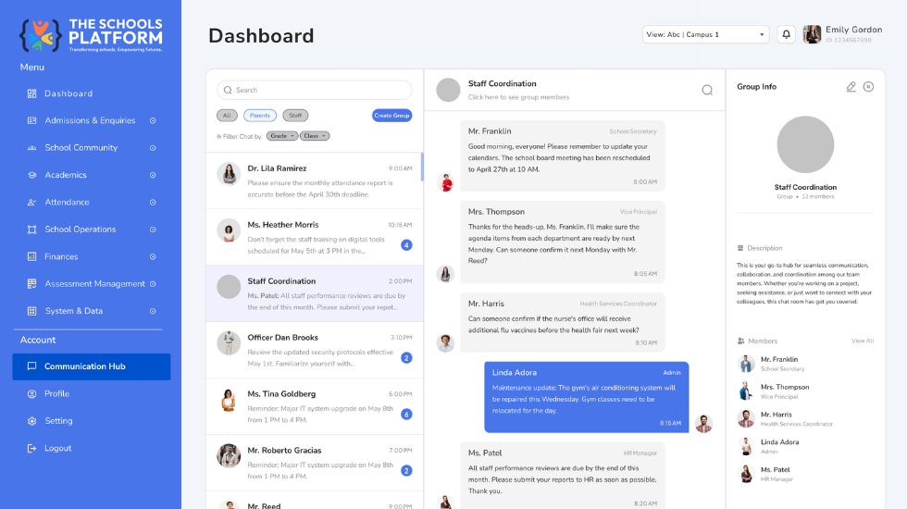Screen dimensions: 907x509
Task: Click View All members link
Action: (862, 341)
